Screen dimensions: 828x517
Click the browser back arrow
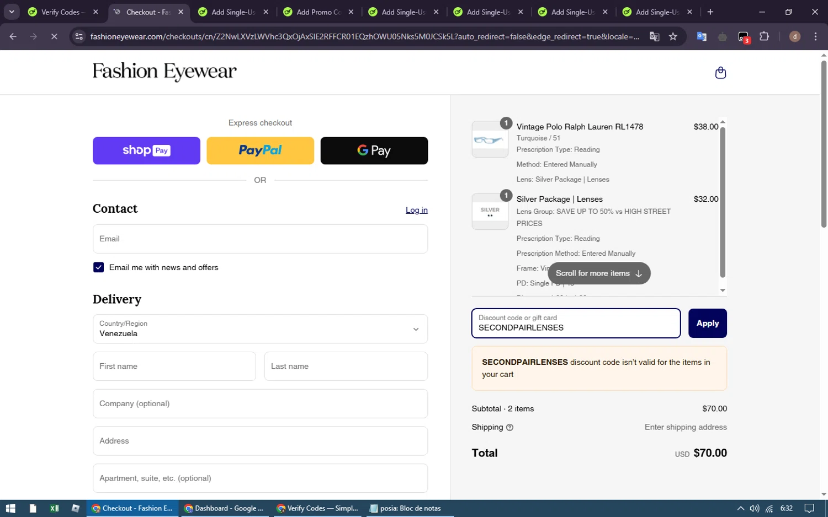pos(13,36)
